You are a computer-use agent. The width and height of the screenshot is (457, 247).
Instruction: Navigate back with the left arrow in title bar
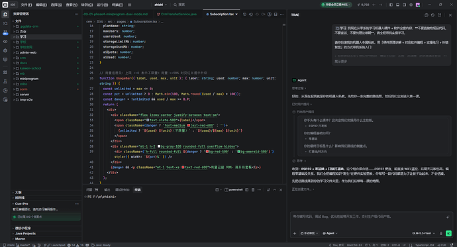(x=374, y=5)
